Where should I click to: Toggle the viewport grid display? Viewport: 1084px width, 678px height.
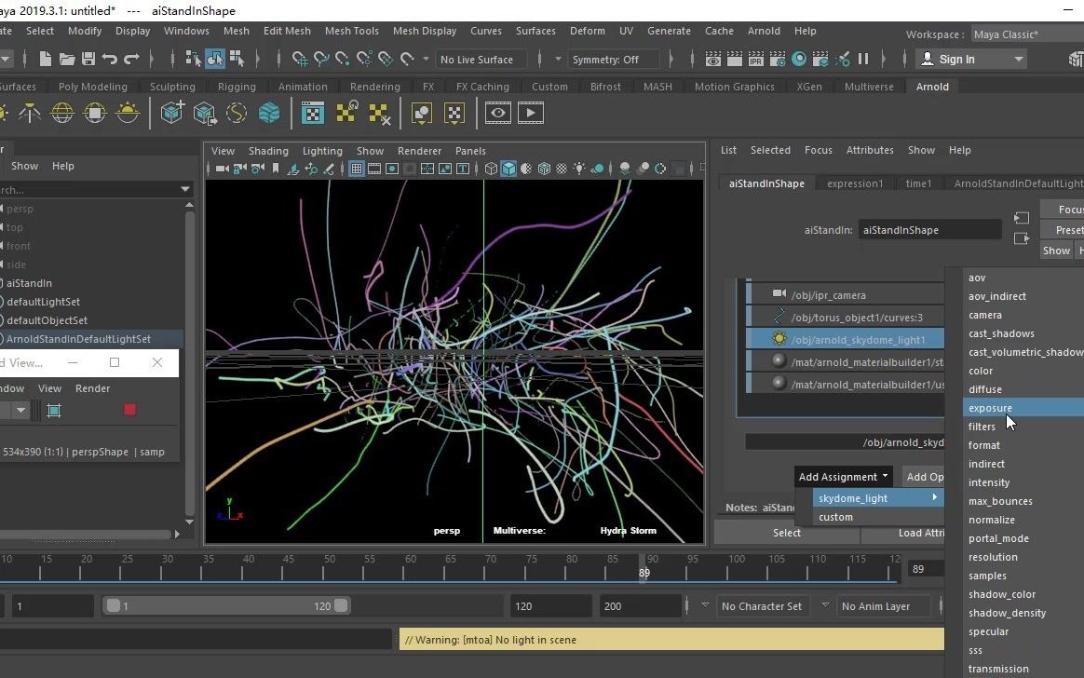click(x=356, y=169)
